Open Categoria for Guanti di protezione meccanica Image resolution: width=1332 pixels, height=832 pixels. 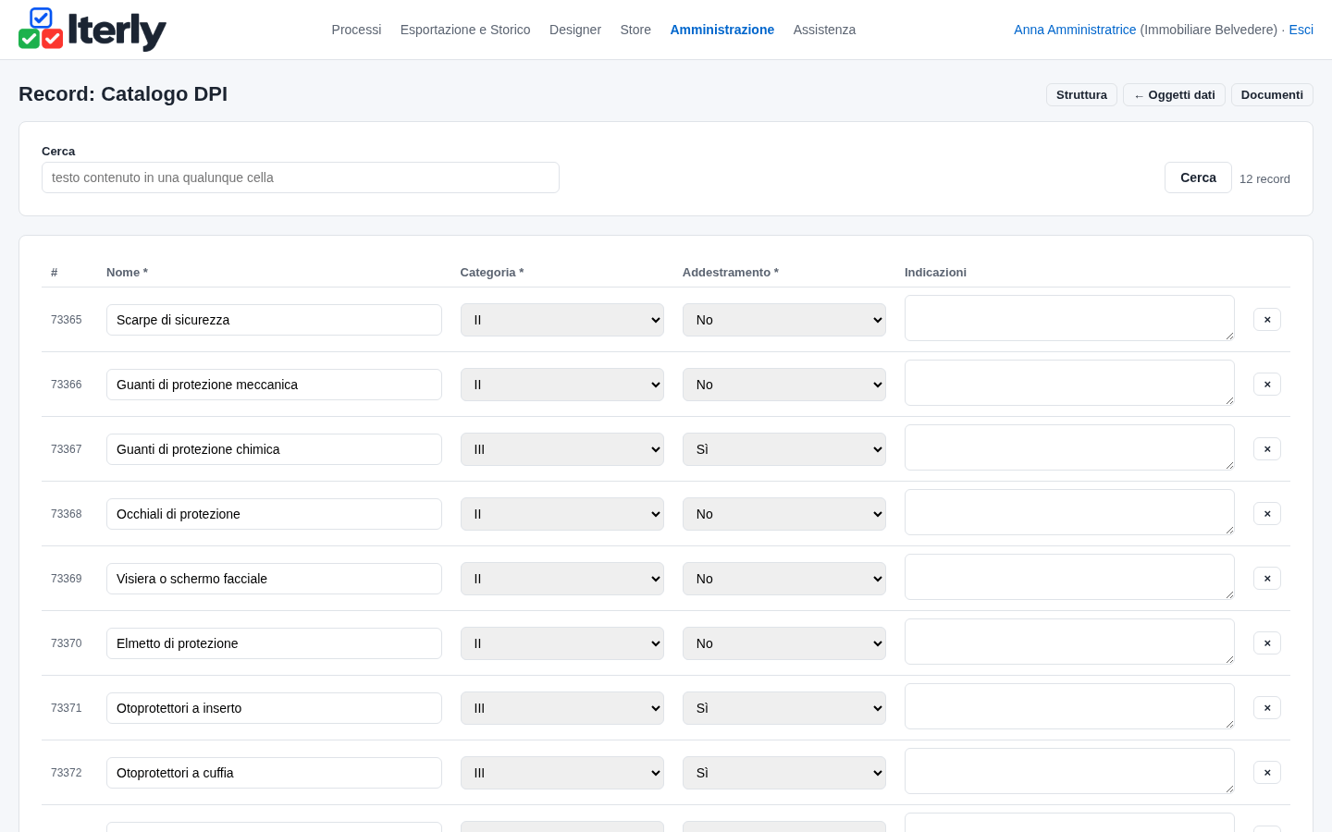pyautogui.click(x=562, y=385)
